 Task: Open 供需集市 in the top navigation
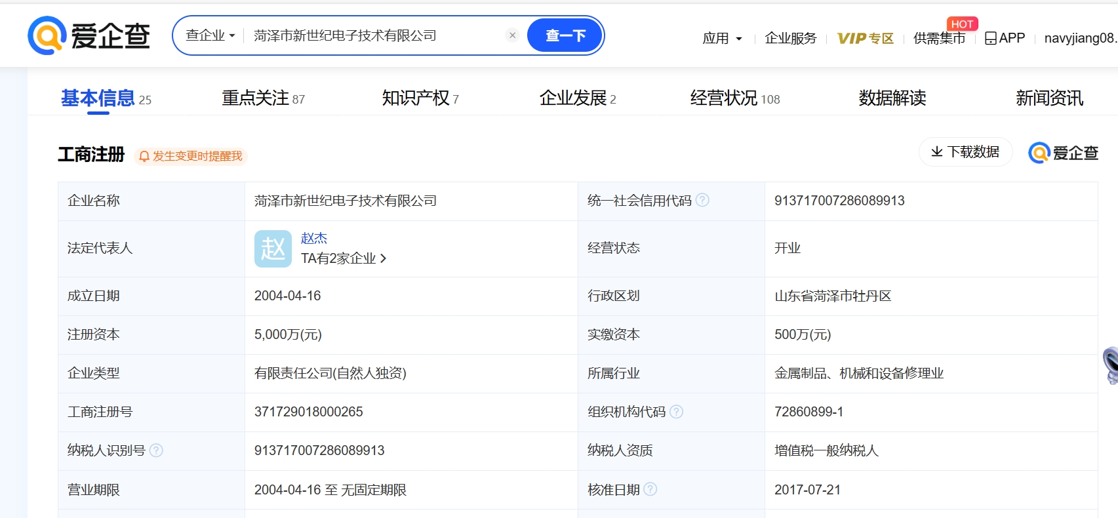[x=940, y=38]
